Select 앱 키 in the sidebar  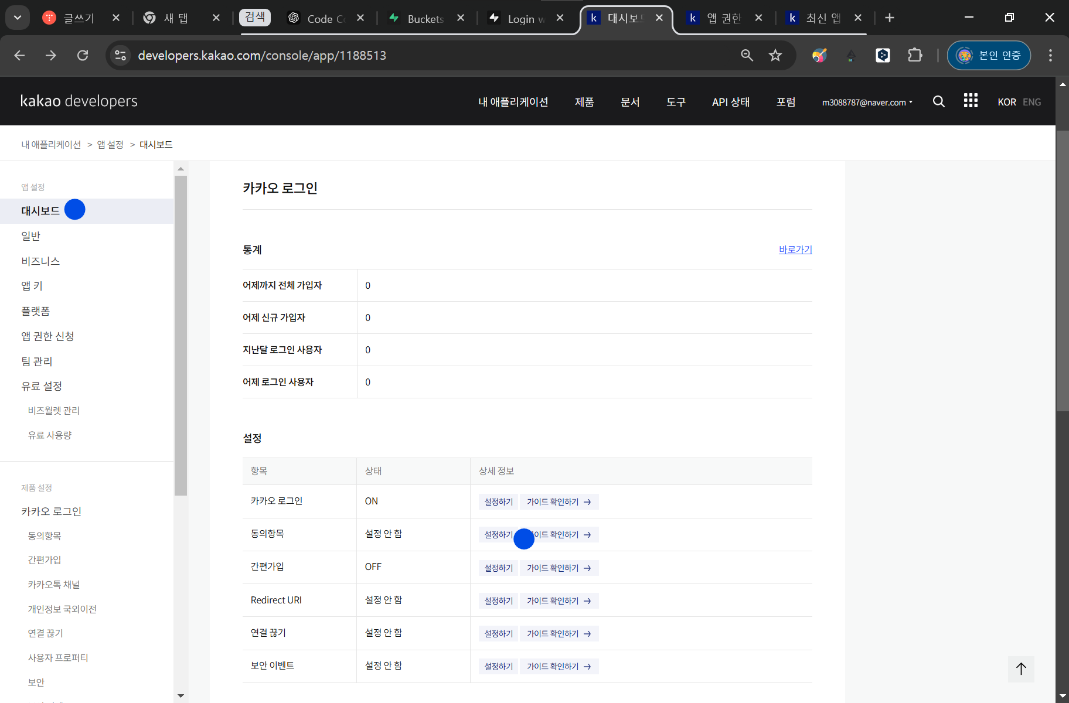coord(32,286)
